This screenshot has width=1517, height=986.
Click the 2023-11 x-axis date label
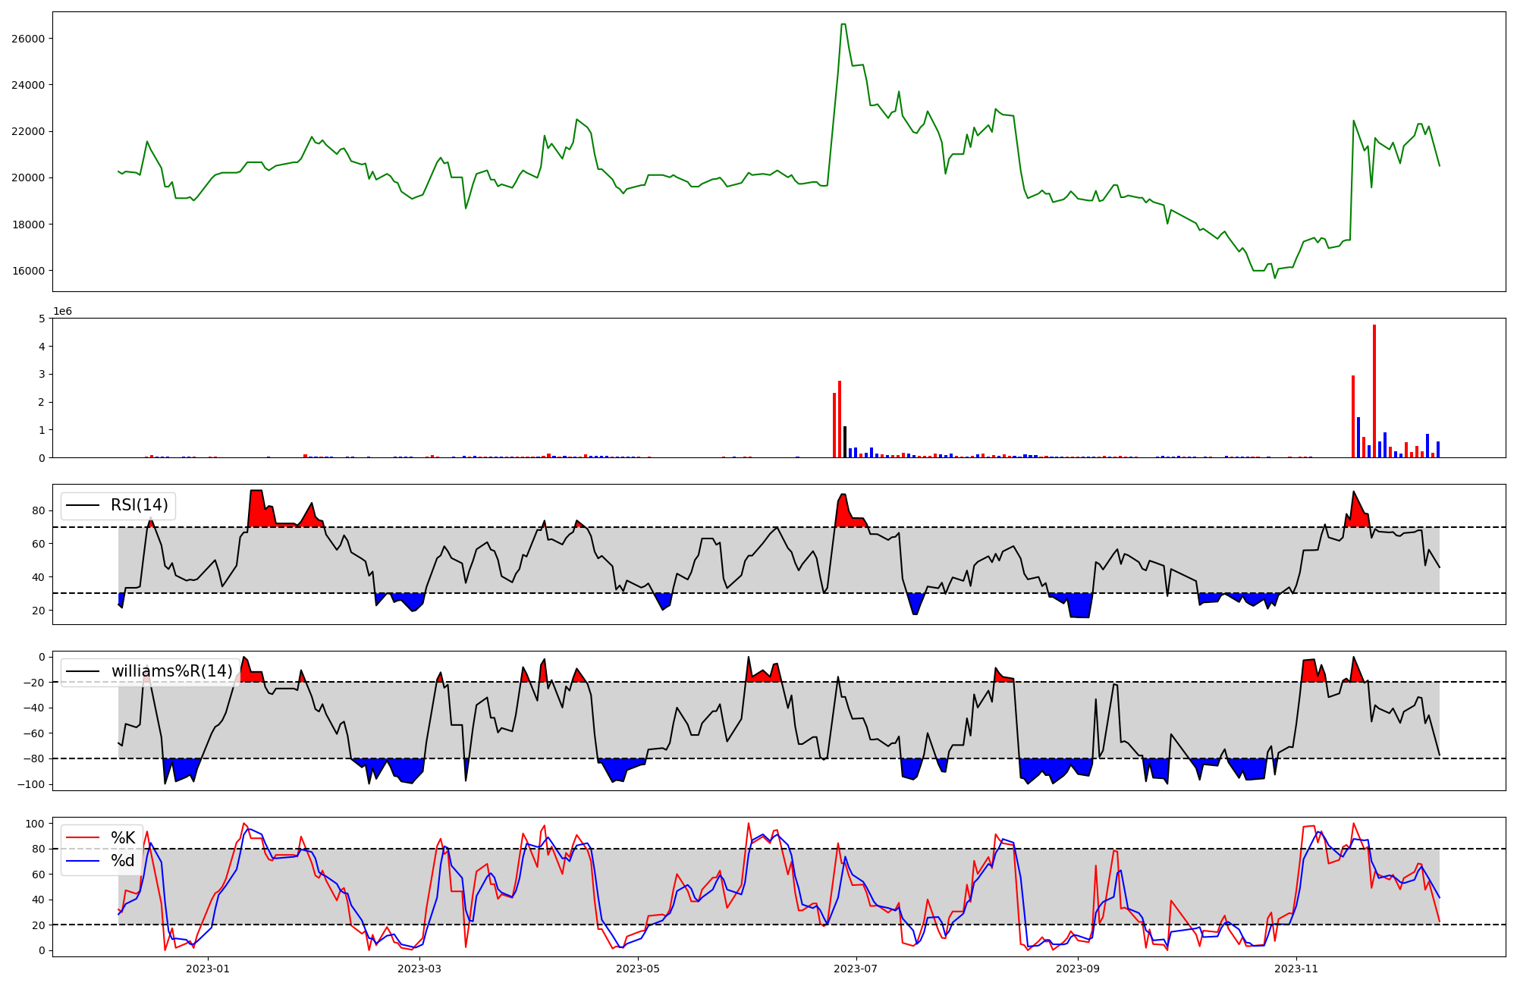pyautogui.click(x=1296, y=969)
